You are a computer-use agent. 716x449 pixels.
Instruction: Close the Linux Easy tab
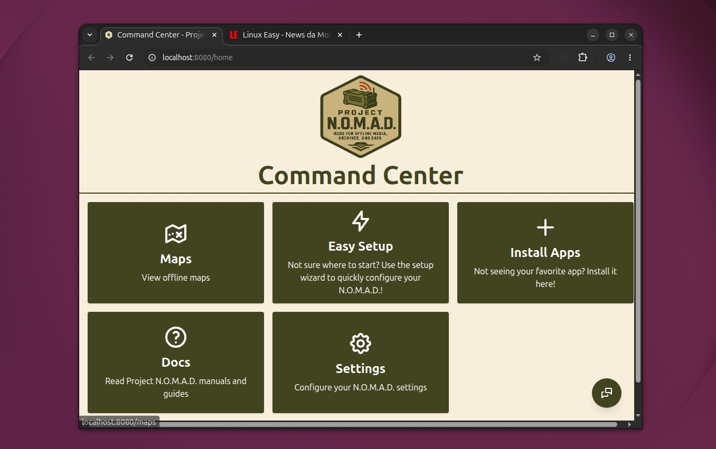coord(340,35)
